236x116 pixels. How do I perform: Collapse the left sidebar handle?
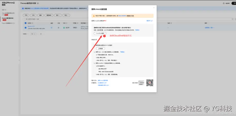[x=19, y=60]
